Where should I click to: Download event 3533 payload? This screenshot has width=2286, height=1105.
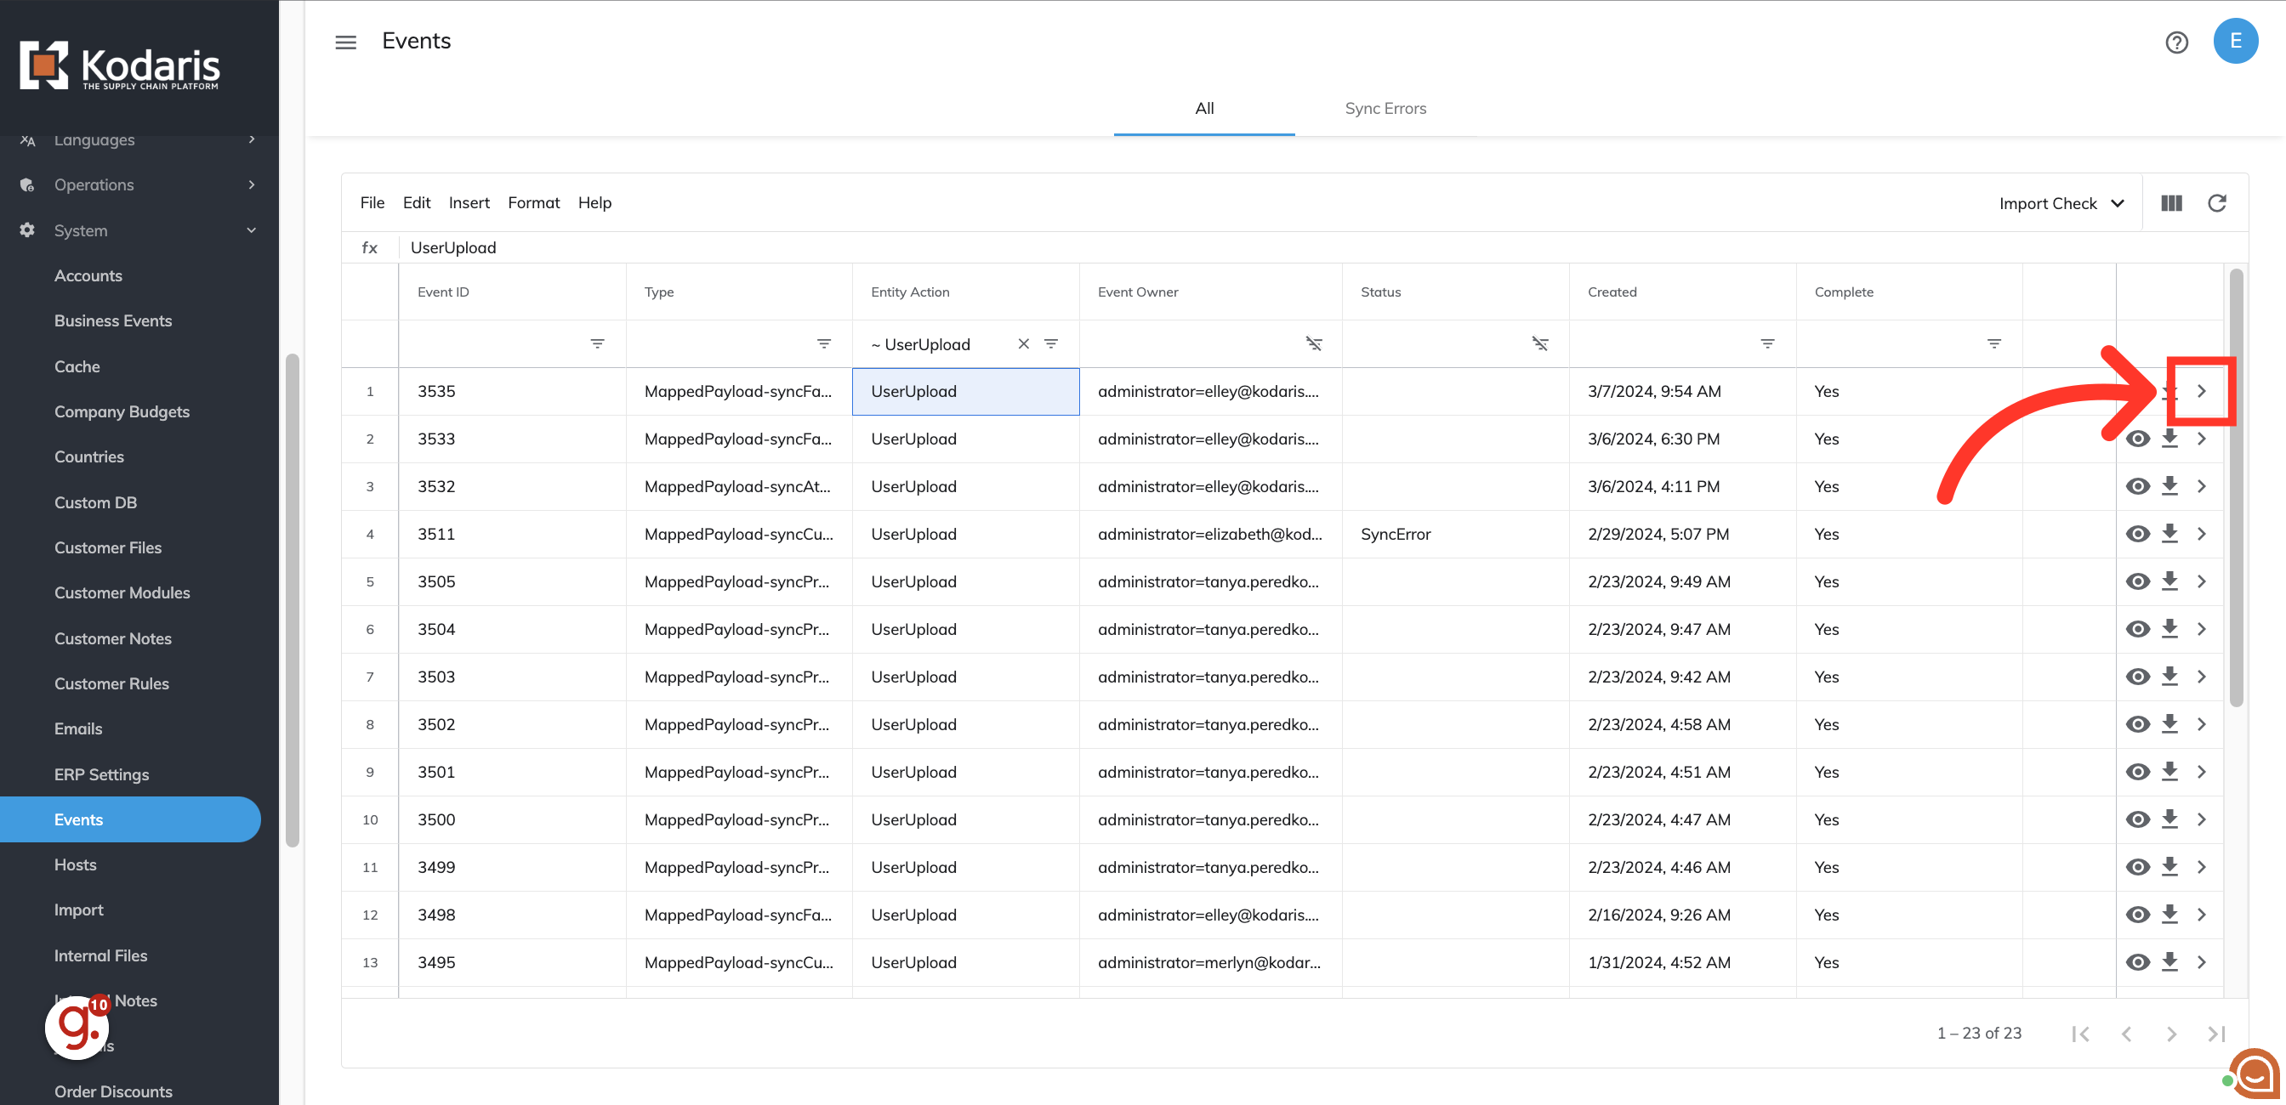coord(2169,439)
